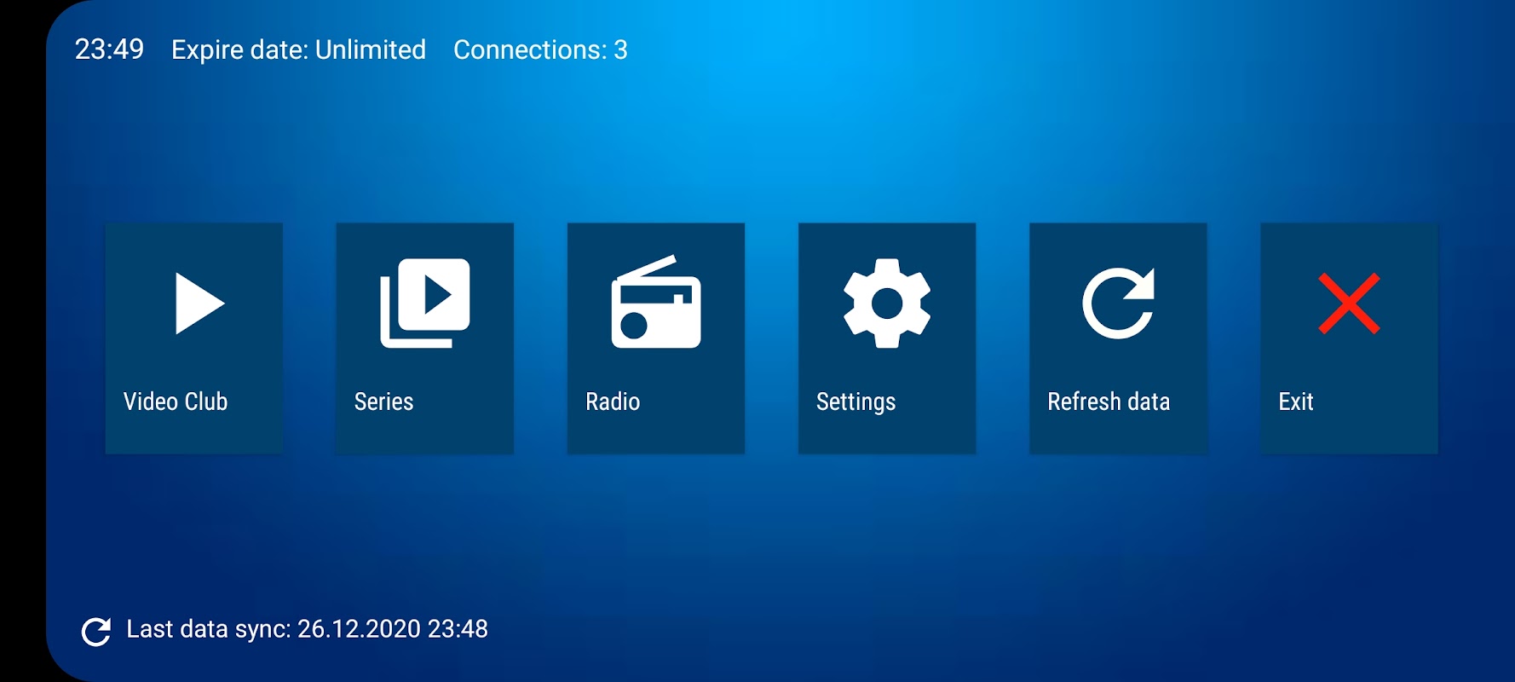The height and width of the screenshot is (682, 1515).
Task: Click the Settings gear icon
Action: [887, 303]
